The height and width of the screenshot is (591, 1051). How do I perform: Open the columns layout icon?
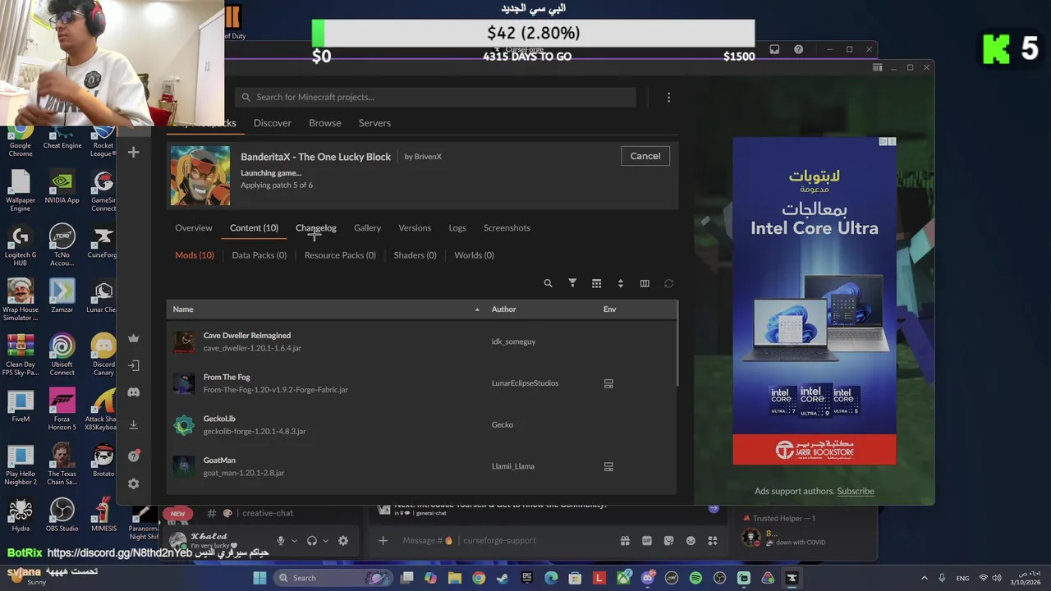[645, 283]
